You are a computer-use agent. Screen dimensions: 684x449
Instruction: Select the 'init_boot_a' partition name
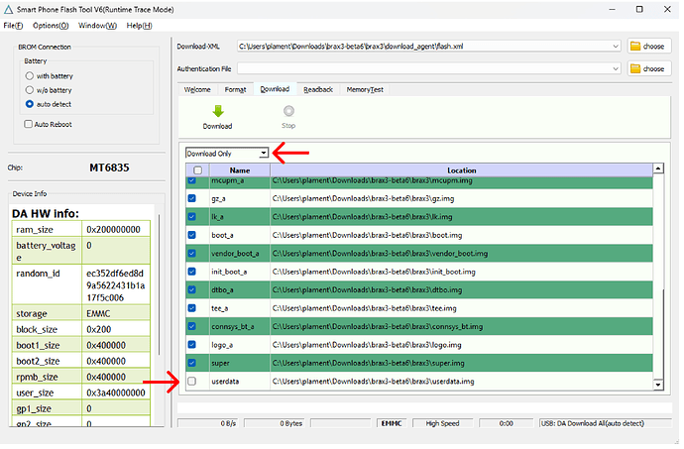229,273
